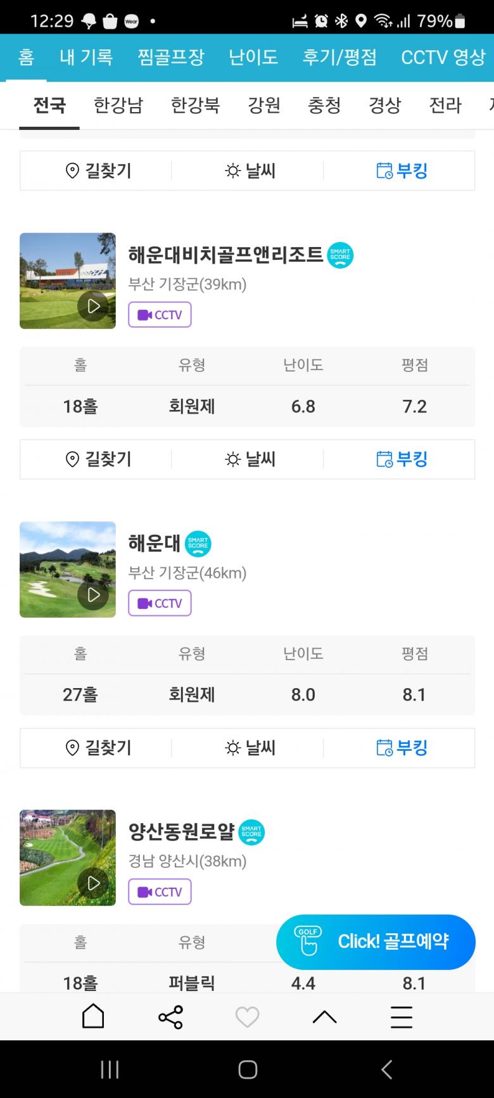Tap CCTV badge for 양산동원로얄
The width and height of the screenshot is (494, 1098).
pyautogui.click(x=160, y=892)
